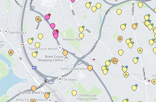The image size is (156, 102).
Task: Select the Wing Yip Superstore cart icon
Action: coord(50,100)
